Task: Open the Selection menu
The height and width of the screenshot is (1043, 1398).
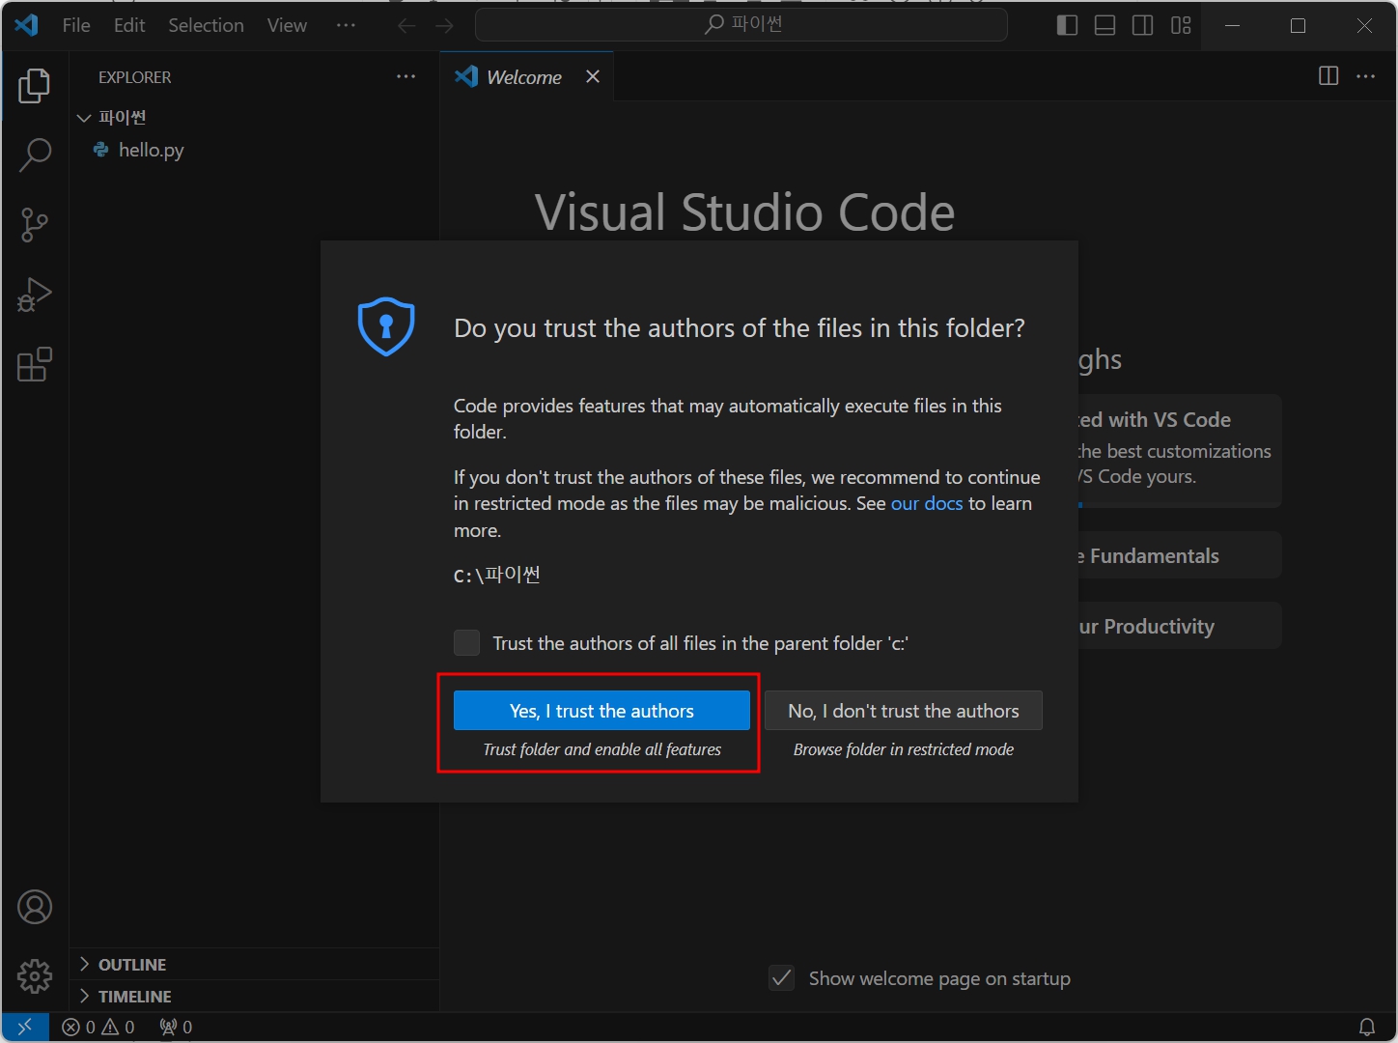Action: [206, 25]
